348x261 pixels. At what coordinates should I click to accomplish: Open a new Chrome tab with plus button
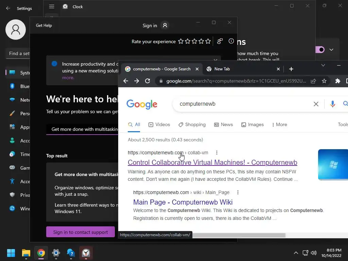(291, 69)
